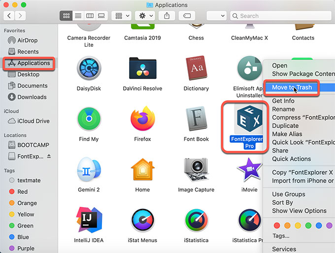This screenshot has width=335, height=253.
Task: Open the DaisyDisk app icon
Action: pos(89,68)
